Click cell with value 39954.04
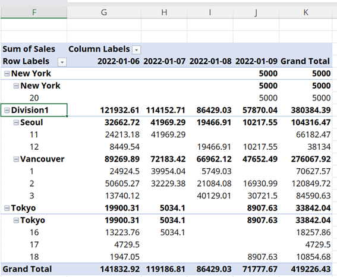The height and width of the screenshot is (277, 337). point(168,171)
